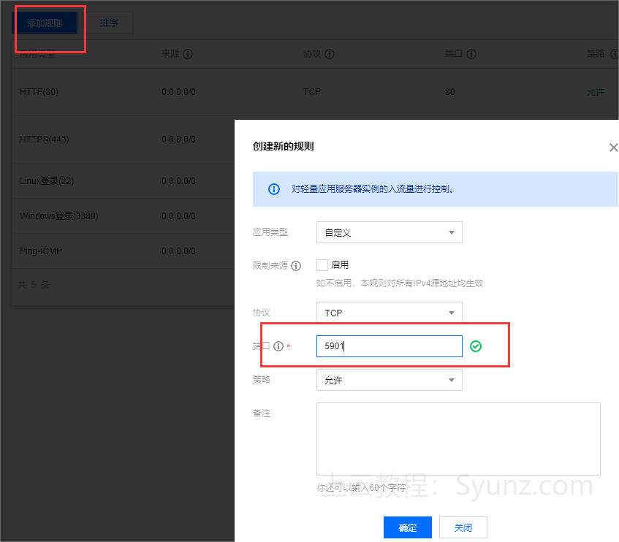619x542 pixels.
Task: Open the 应用类型 dropdown showing 自定义
Action: coord(390,232)
